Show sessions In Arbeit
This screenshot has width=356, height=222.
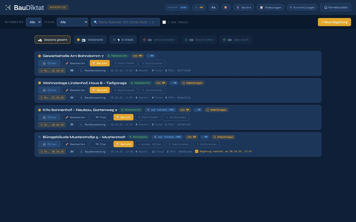coord(123,40)
